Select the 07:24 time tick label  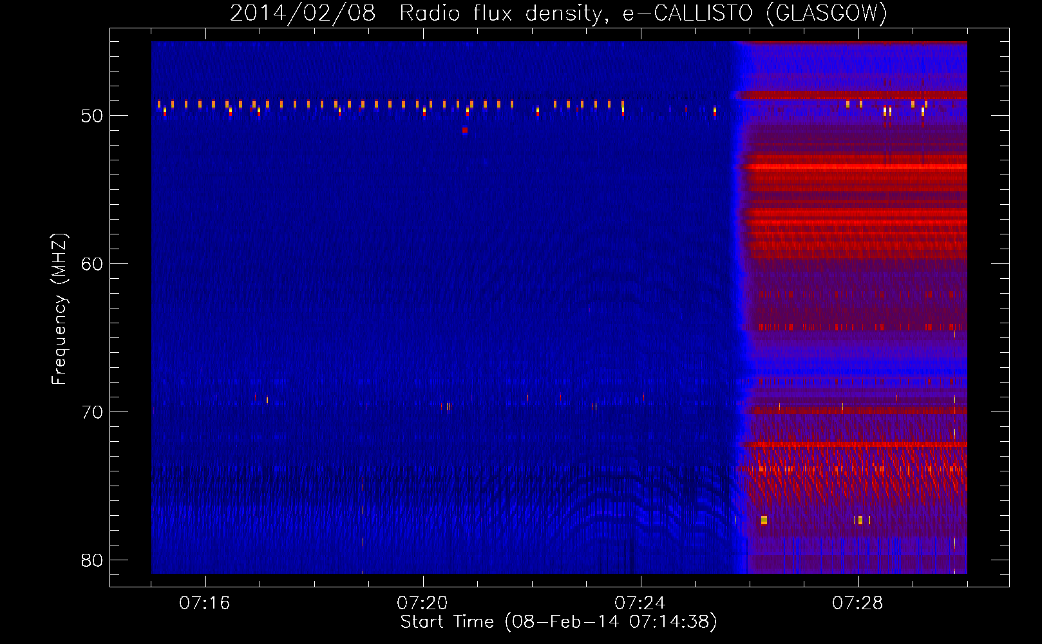click(639, 603)
